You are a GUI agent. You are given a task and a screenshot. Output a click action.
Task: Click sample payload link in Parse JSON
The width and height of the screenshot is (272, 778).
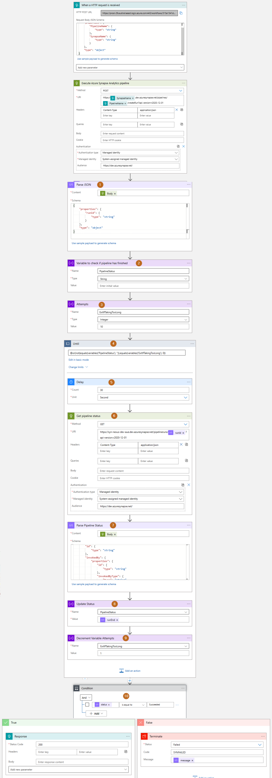pyautogui.click(x=94, y=243)
